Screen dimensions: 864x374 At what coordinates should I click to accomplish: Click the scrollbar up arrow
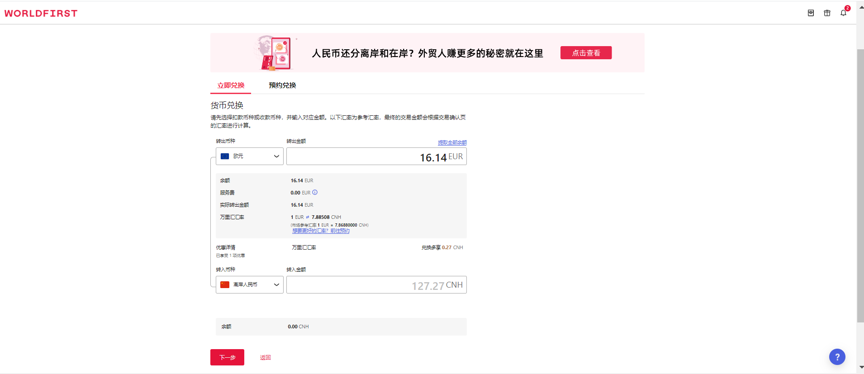[x=860, y=8]
